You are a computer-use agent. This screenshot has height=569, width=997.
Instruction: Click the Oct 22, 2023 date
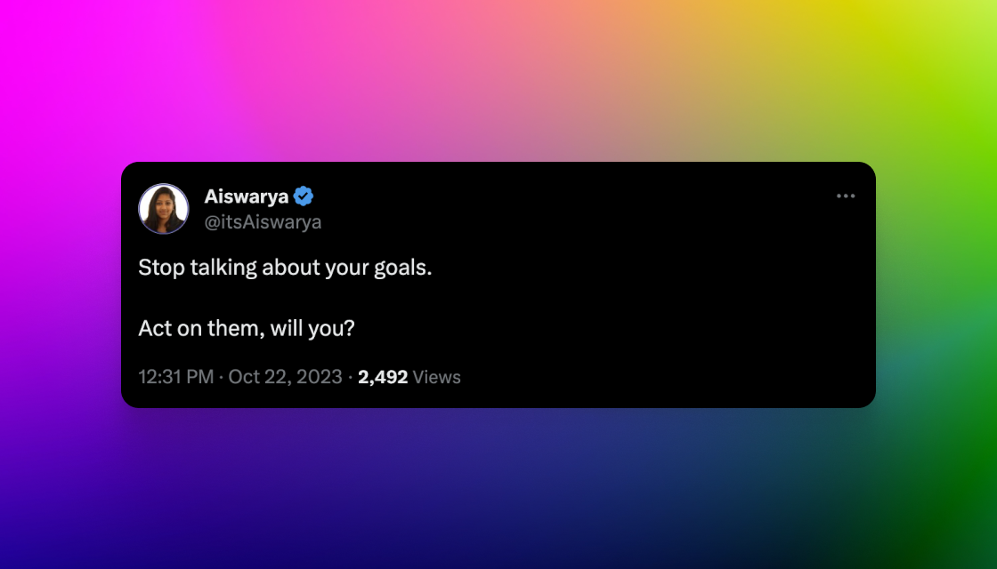pyautogui.click(x=285, y=377)
